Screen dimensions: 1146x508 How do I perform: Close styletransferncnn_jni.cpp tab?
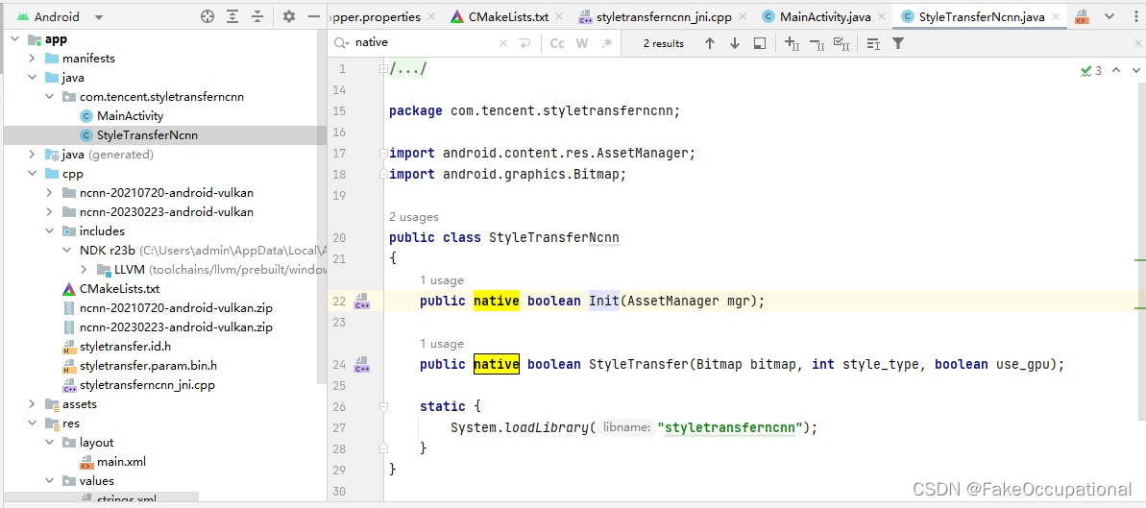[x=742, y=17]
